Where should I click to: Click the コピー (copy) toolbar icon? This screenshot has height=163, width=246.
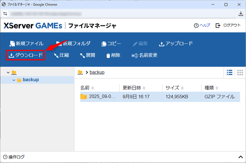click(111, 44)
